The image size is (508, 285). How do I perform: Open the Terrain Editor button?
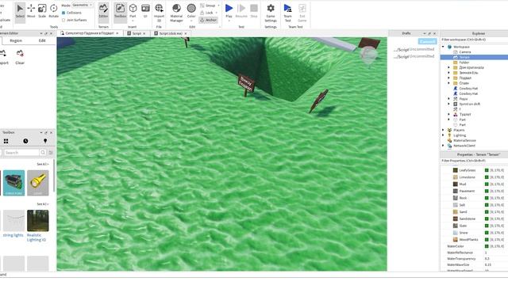pyautogui.click(x=103, y=12)
